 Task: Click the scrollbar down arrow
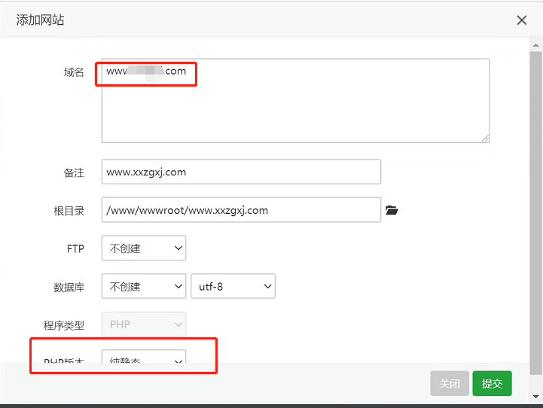(x=535, y=394)
